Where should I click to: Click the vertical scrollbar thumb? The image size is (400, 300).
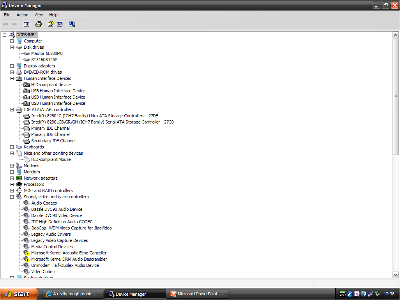395,96
